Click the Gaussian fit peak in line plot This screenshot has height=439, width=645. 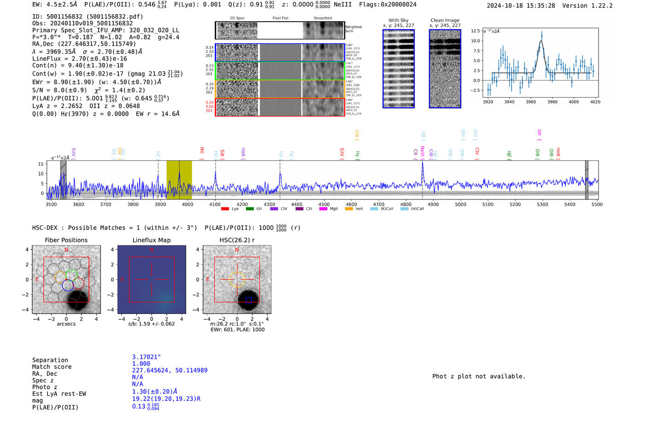541,41
